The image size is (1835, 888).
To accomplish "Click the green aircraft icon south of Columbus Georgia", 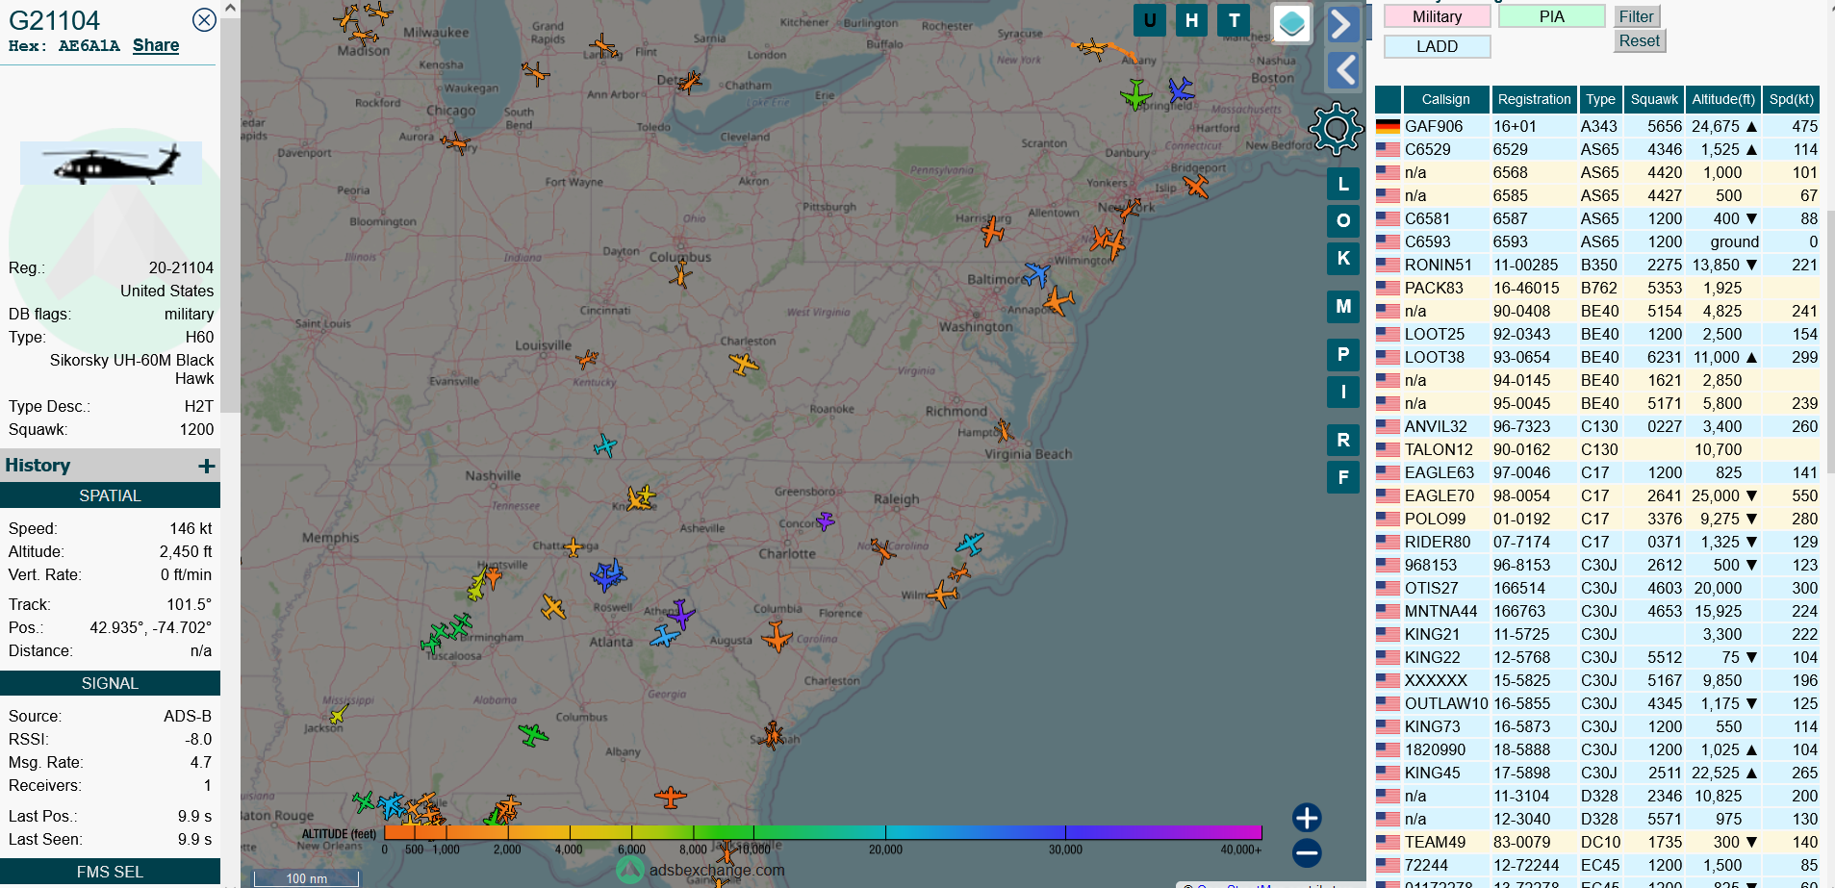I will (532, 735).
